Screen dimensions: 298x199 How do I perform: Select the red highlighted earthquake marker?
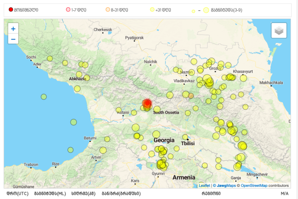point(147,103)
